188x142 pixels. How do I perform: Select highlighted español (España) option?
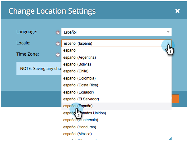[116, 106]
